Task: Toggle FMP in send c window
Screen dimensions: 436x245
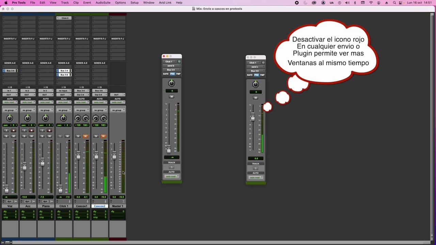Action: (262, 75)
